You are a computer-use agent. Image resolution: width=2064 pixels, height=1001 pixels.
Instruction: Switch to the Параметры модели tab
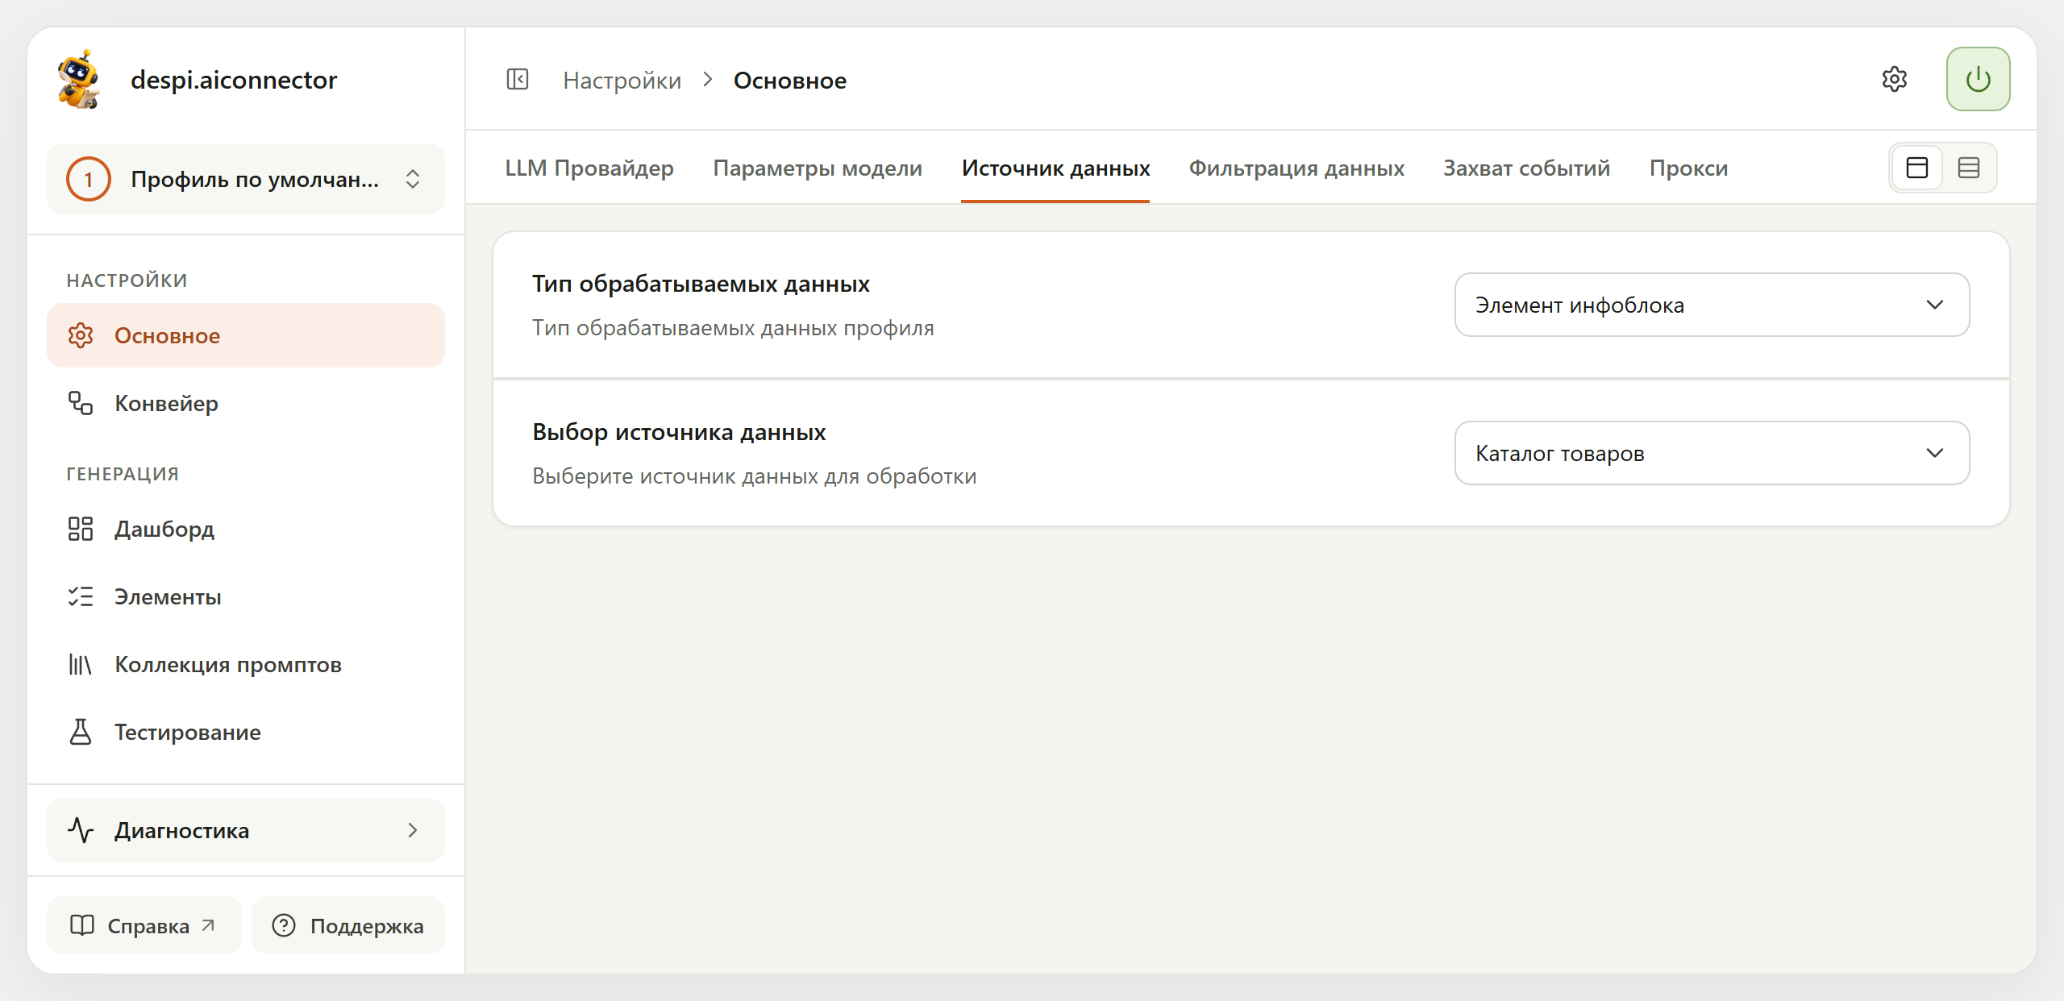(x=818, y=168)
